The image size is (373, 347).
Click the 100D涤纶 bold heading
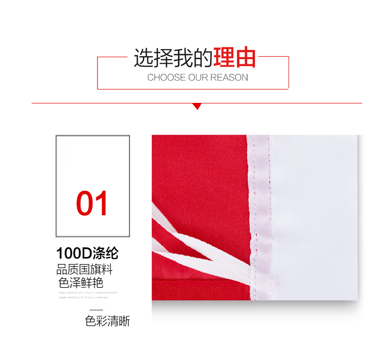pos(88,253)
